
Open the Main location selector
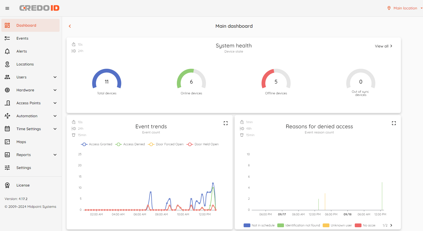(405, 8)
